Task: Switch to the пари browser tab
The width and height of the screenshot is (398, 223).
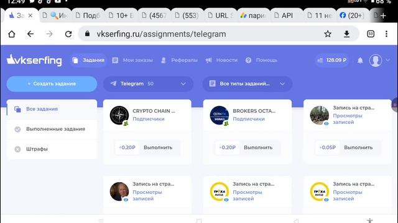Action: click(x=253, y=15)
